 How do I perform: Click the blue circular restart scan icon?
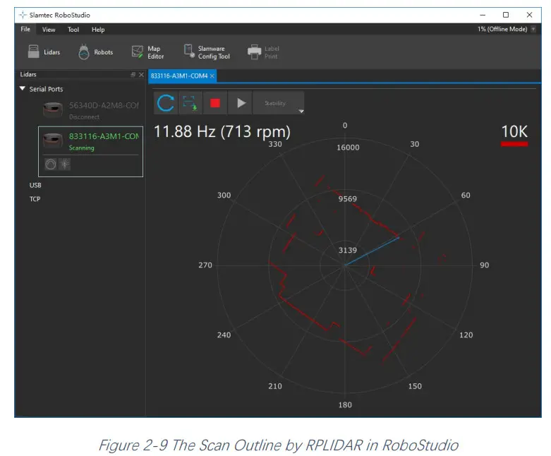tap(166, 103)
